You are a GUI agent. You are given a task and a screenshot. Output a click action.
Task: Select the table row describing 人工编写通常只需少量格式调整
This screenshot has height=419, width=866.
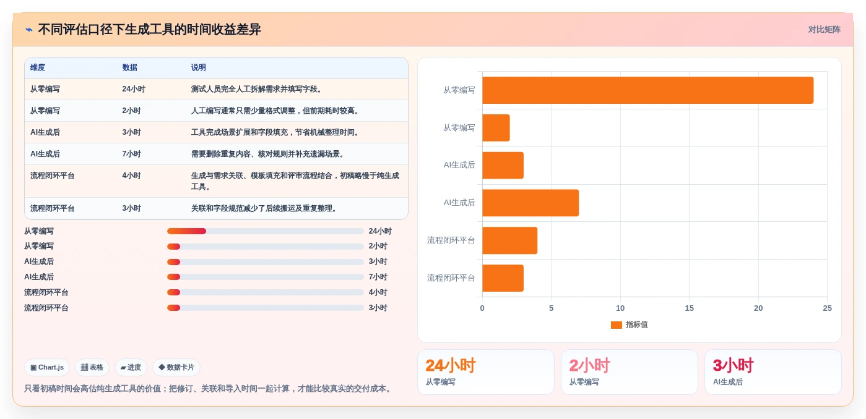216,111
